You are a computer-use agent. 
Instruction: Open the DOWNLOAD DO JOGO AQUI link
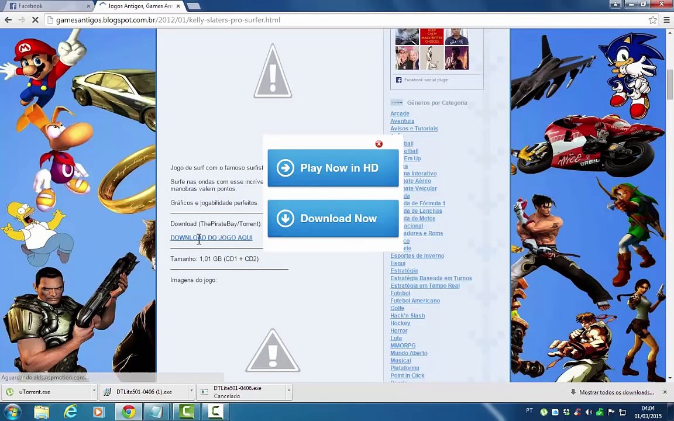pos(211,237)
